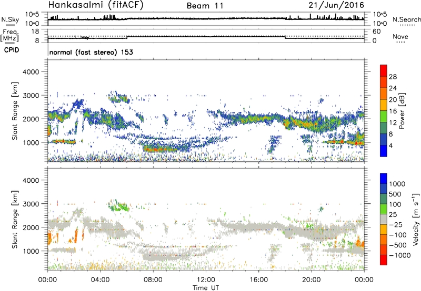
Task: Click the '4' tick on power scale
Action: click(x=390, y=145)
